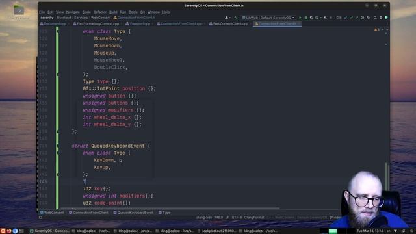Open the Navigate menu
Image resolution: width=416 pixels, height=234 pixels.
coord(73,12)
